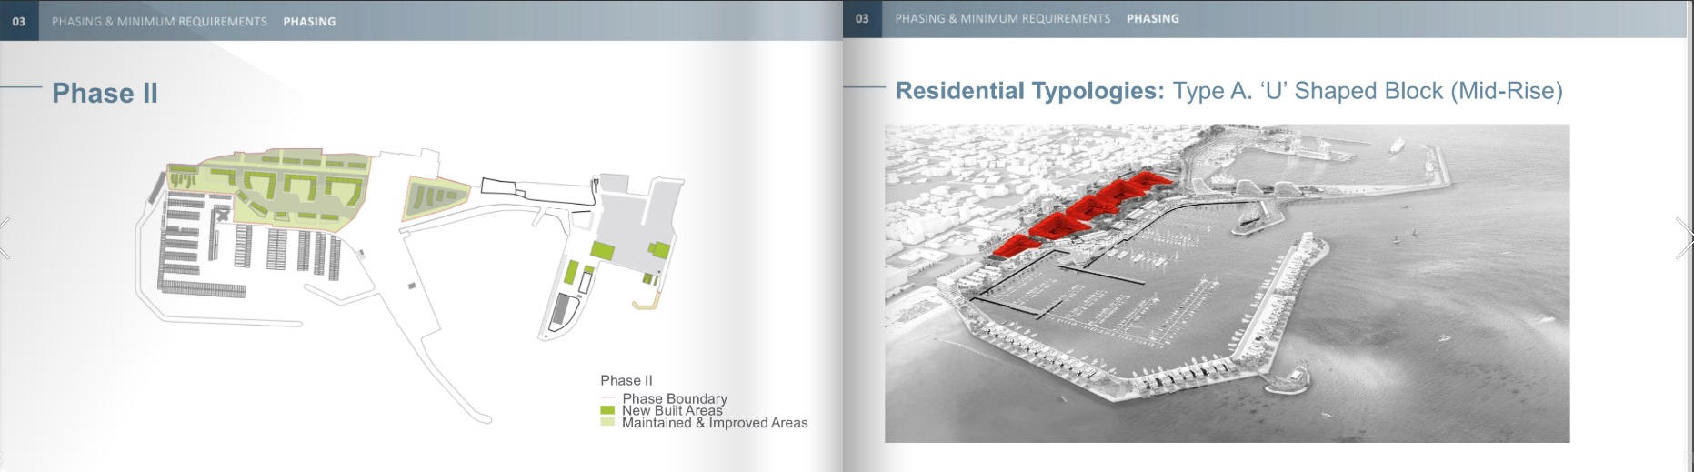Select the bold PHASING label on left page

(x=309, y=21)
